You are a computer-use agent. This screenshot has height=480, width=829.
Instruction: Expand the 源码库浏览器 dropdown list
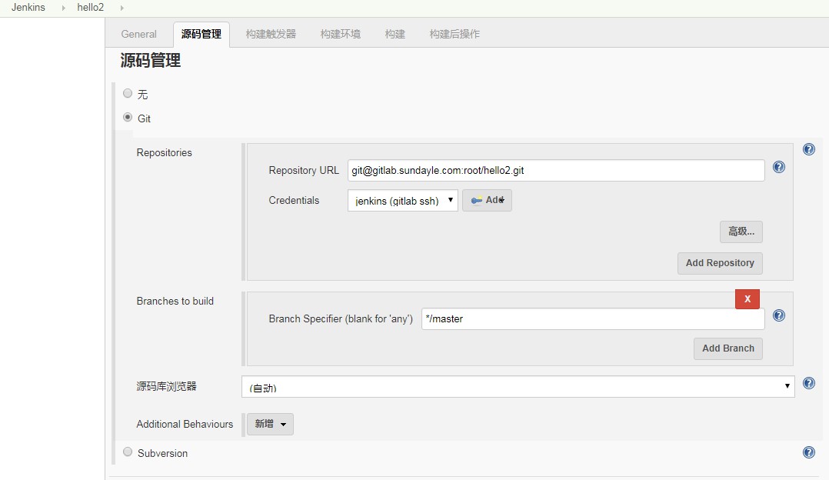[x=517, y=387]
